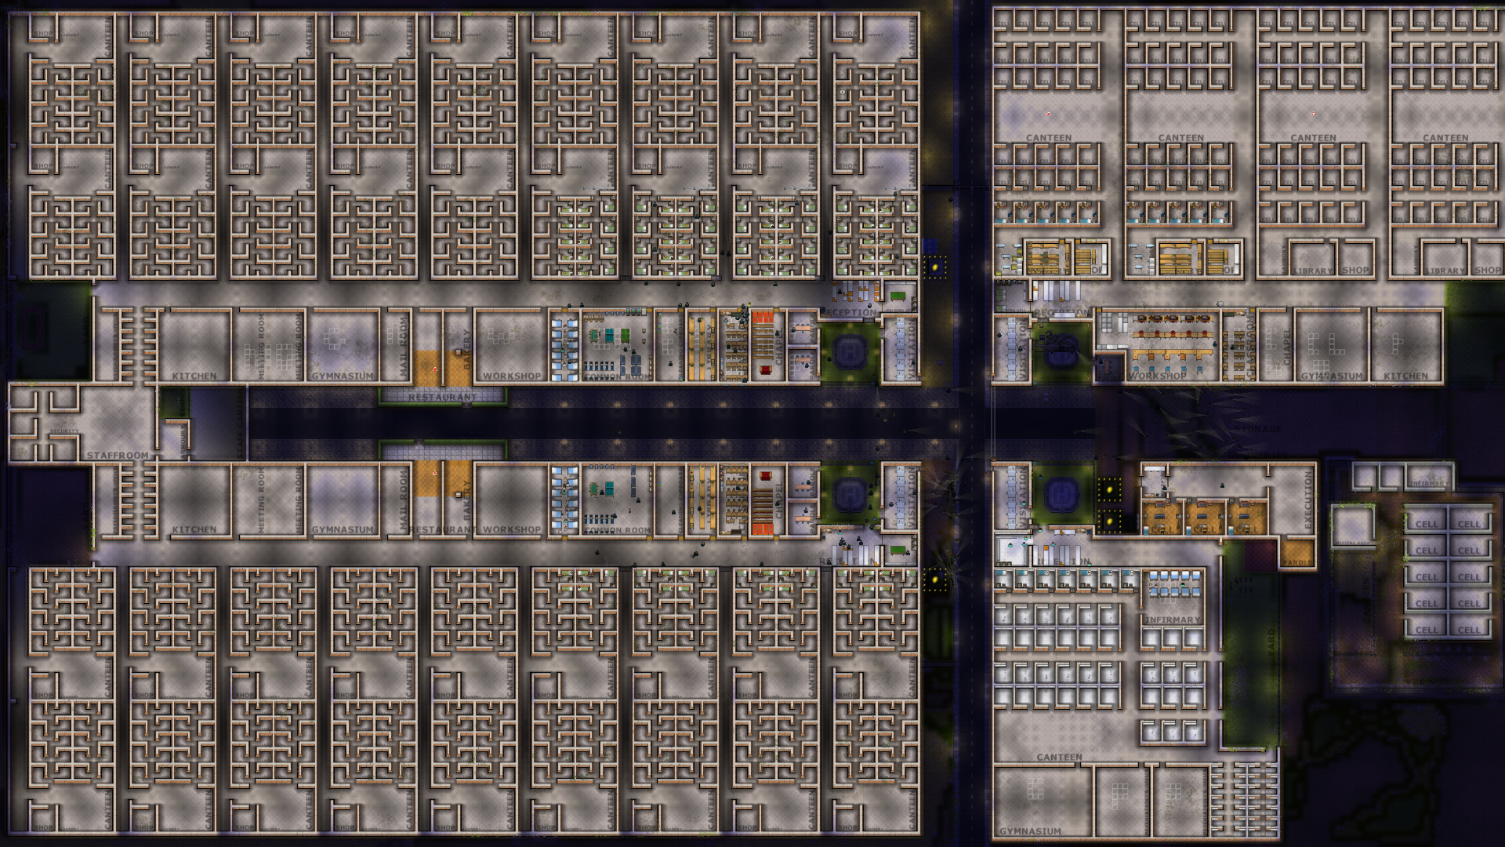Select the WORKSHOP label in the upper-left wing

pos(511,376)
